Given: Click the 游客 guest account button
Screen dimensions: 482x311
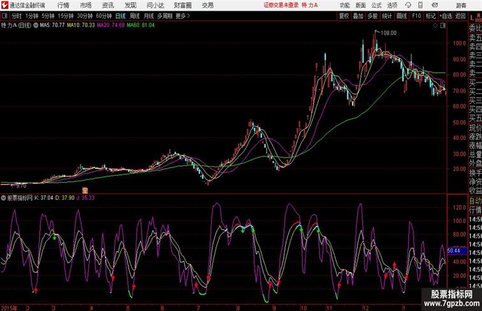Looking at the screenshot, I should pyautogui.click(x=461, y=5).
